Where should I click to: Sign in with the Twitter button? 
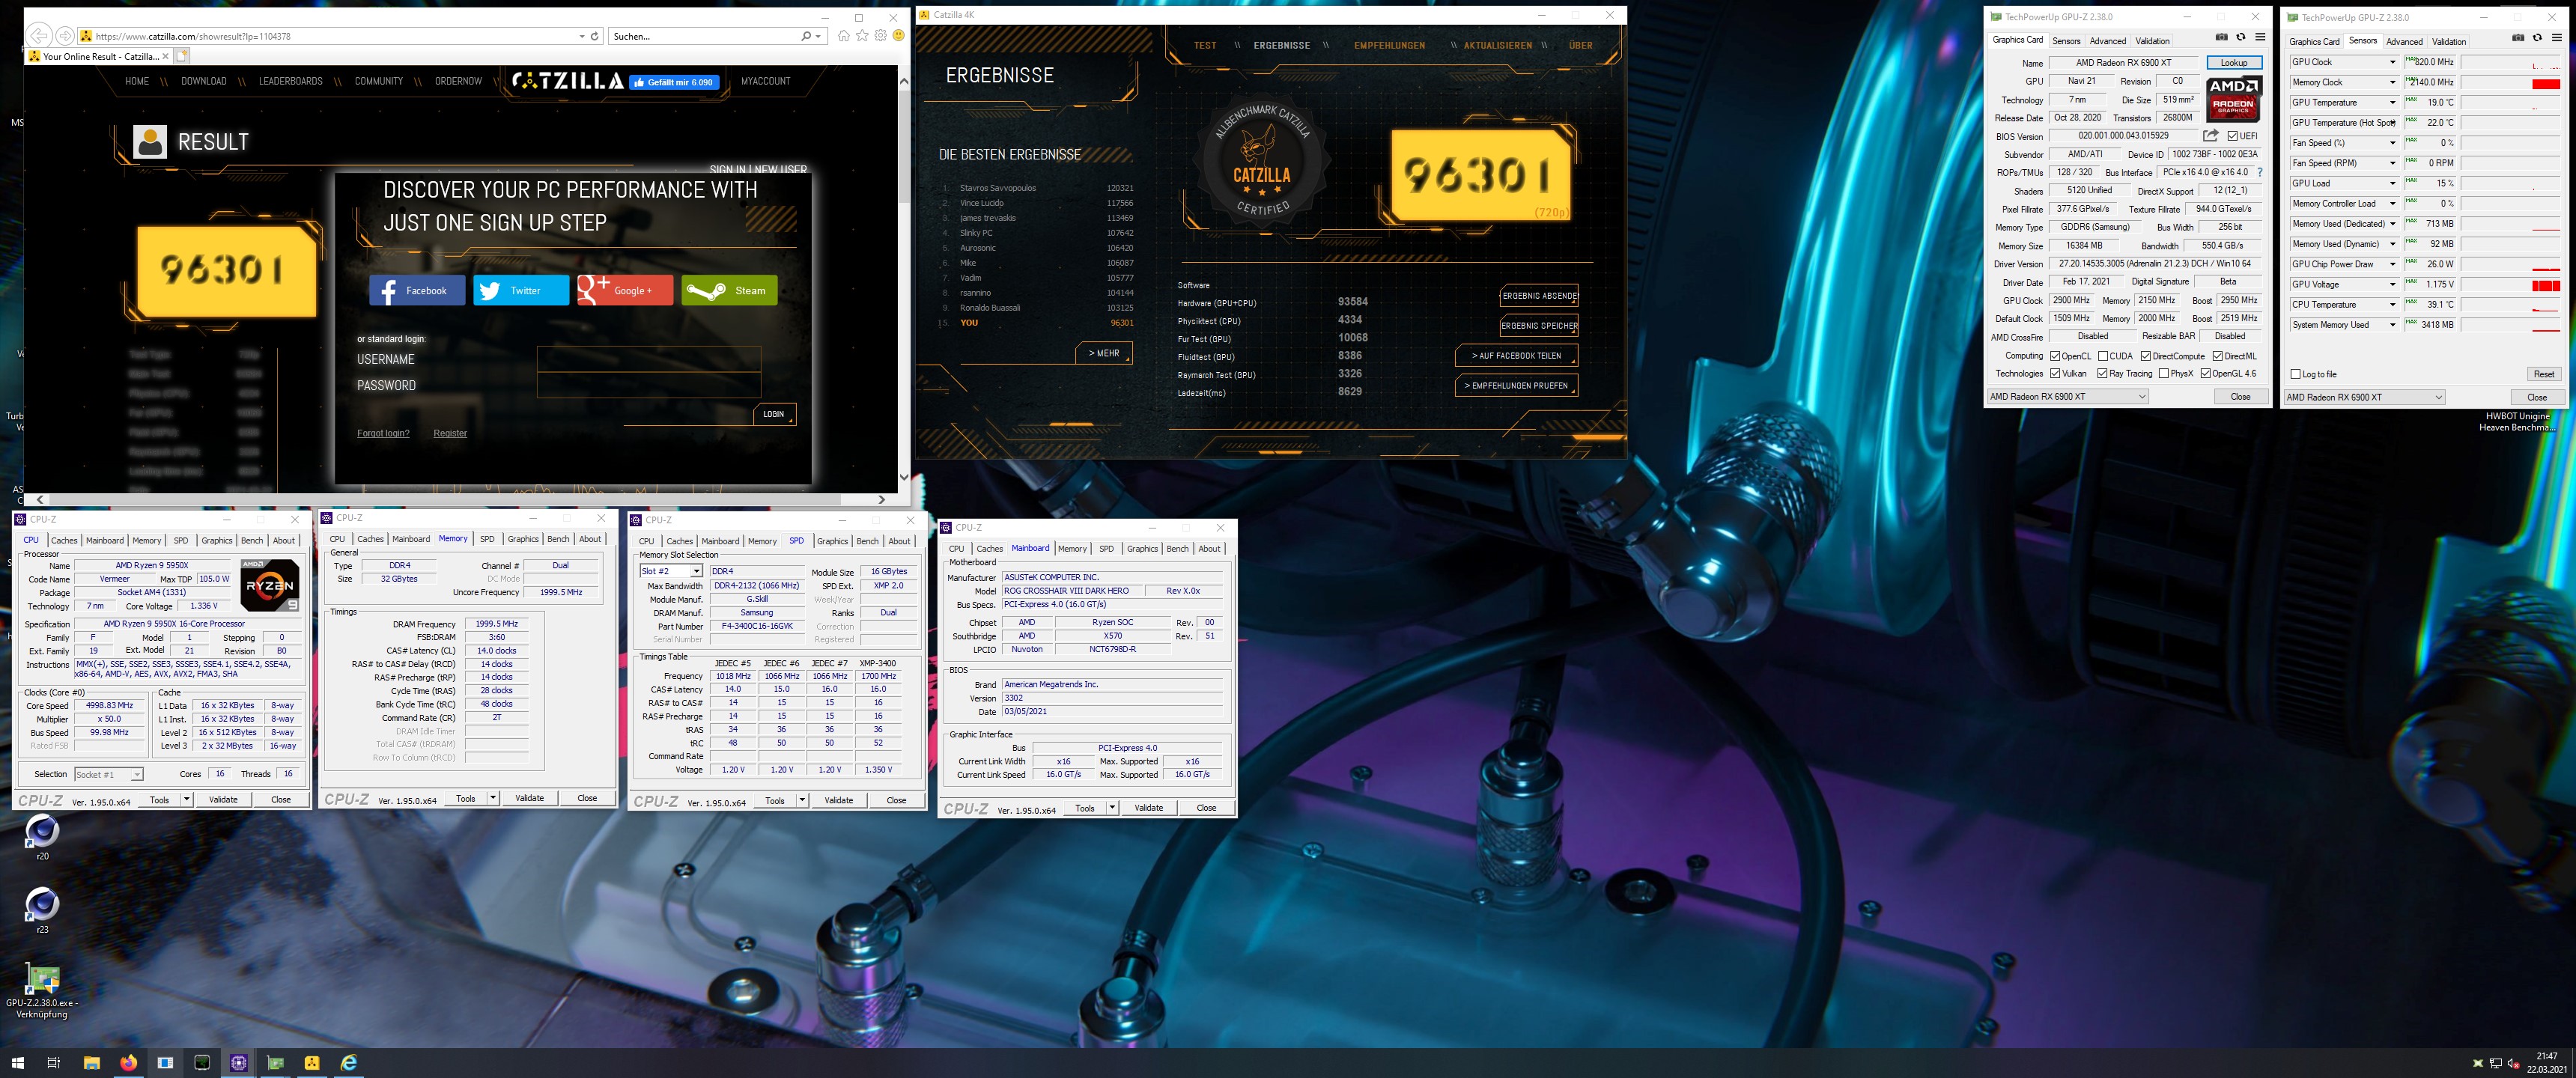(x=521, y=291)
